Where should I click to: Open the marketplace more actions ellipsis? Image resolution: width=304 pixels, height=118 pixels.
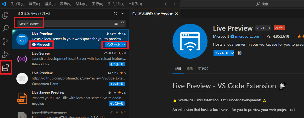click(x=122, y=14)
